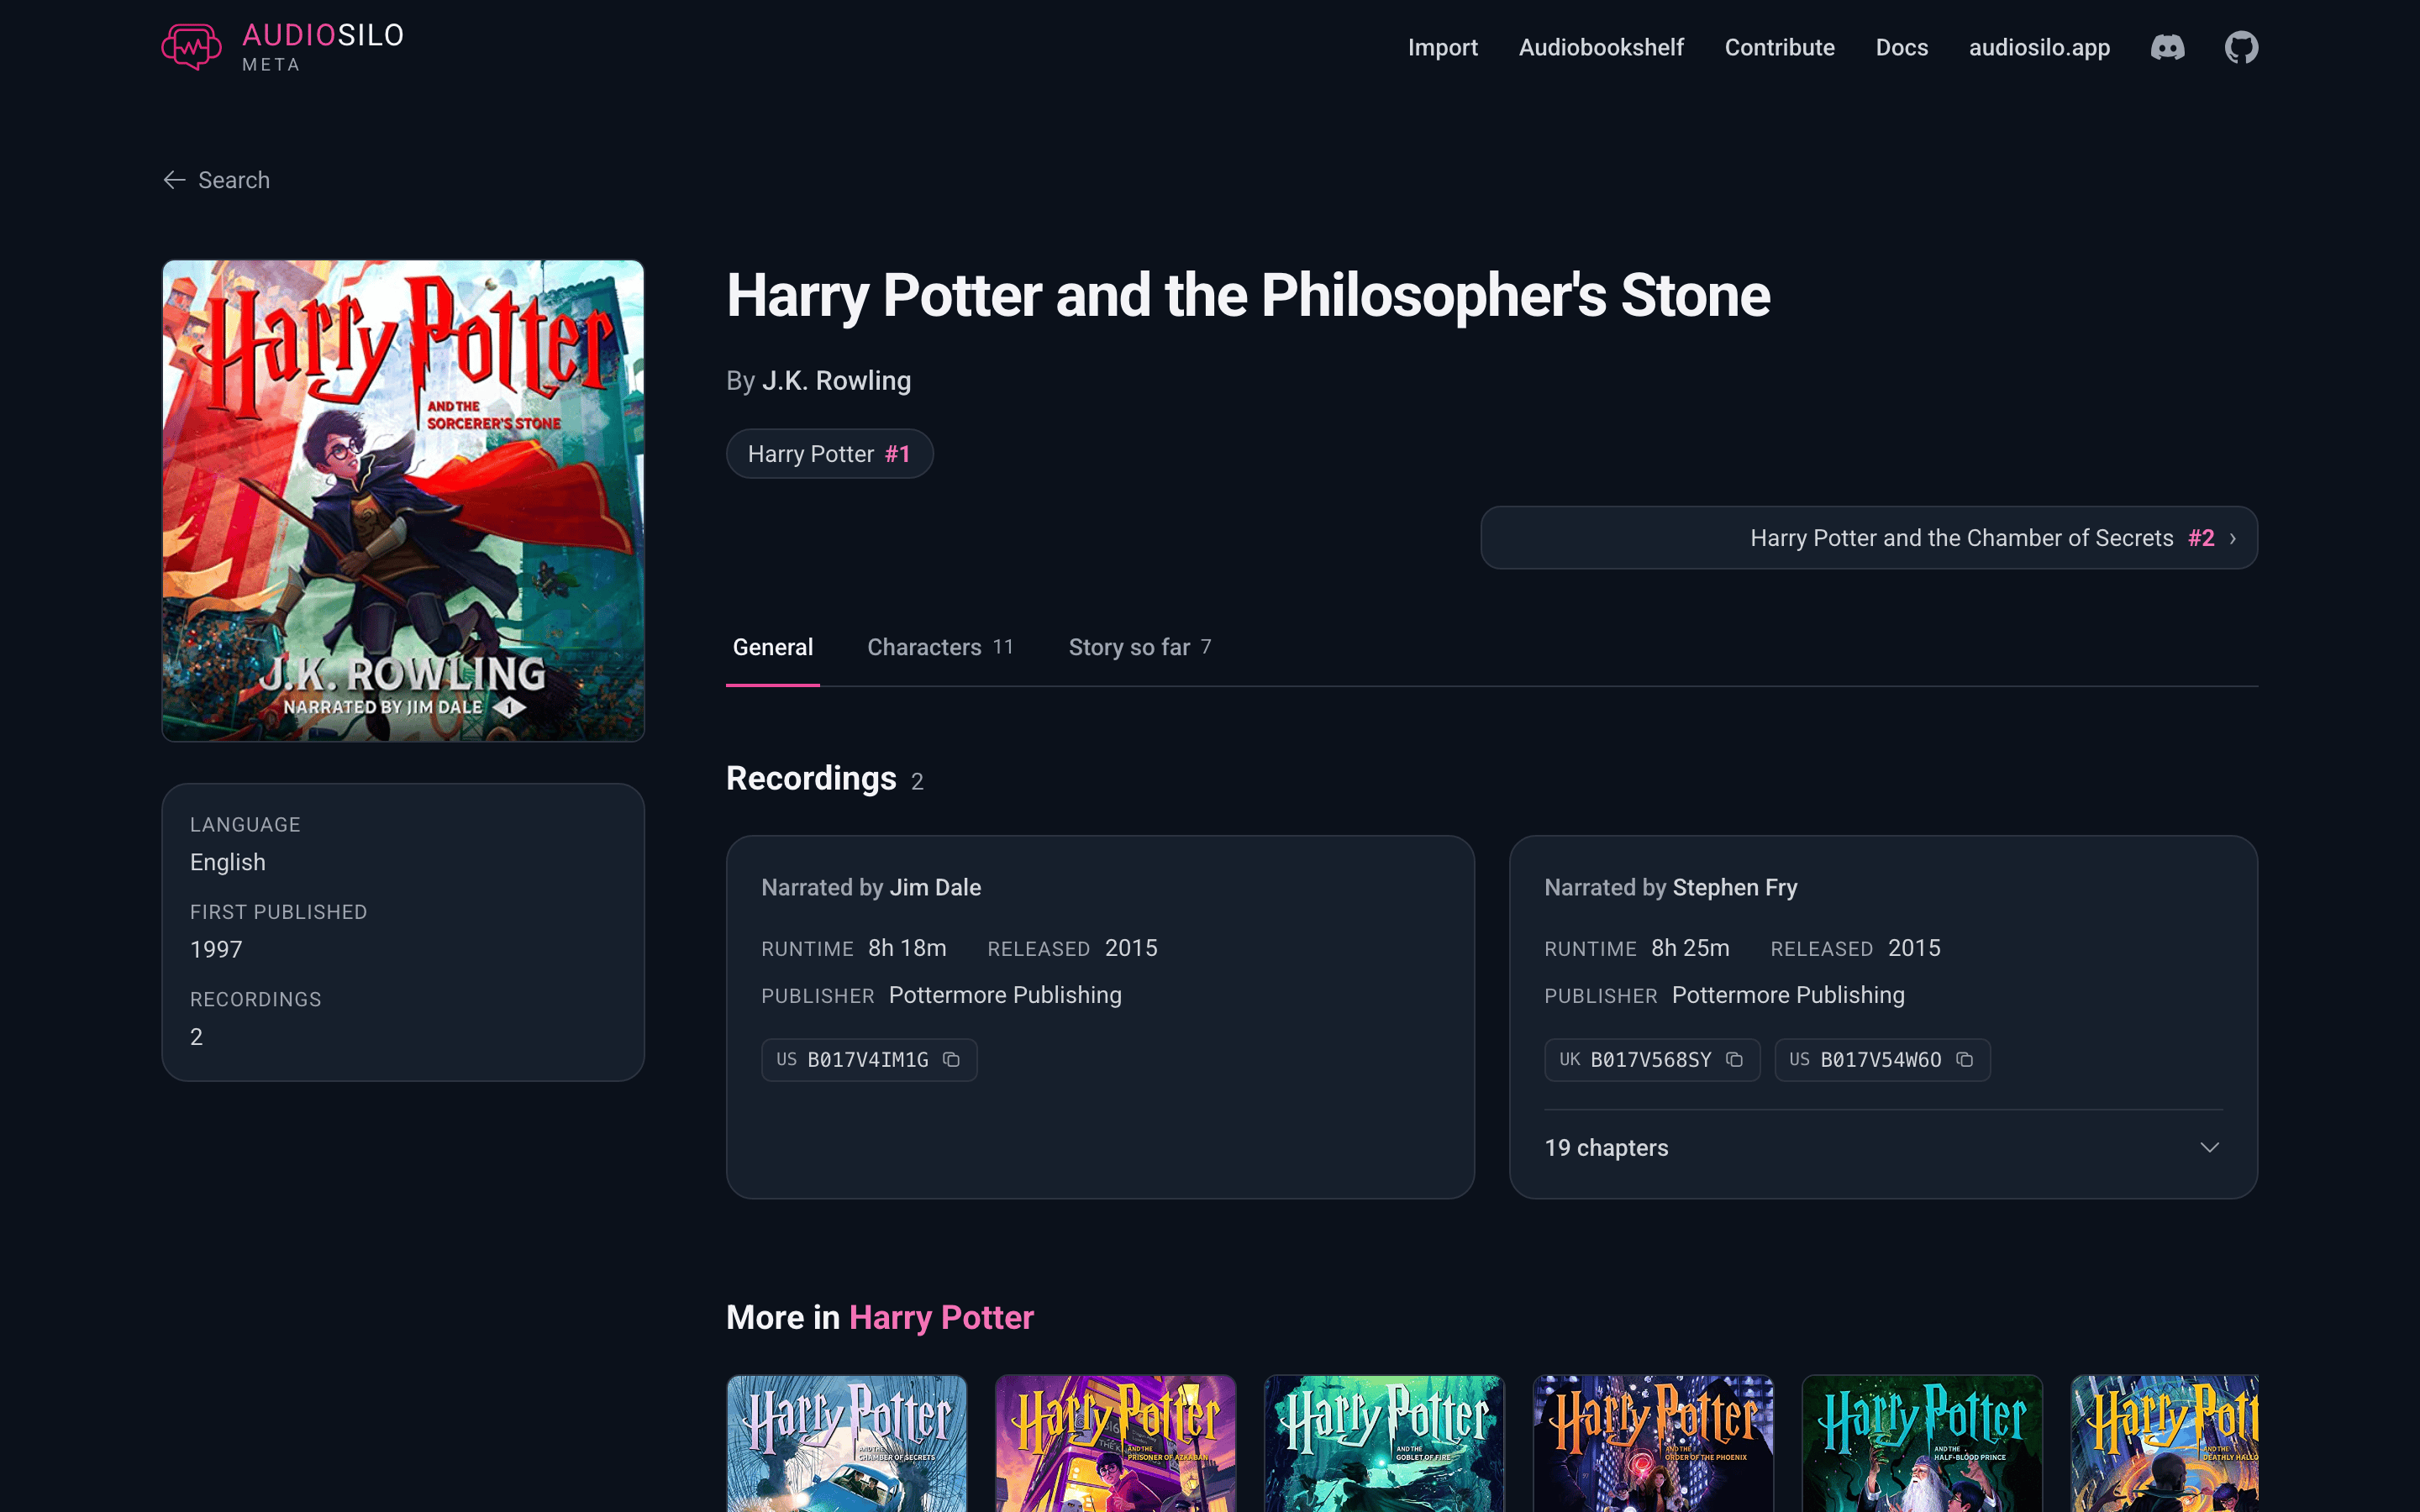This screenshot has height=1512, width=2420.
Task: Click the Recordings heading
Action: pyautogui.click(x=811, y=778)
